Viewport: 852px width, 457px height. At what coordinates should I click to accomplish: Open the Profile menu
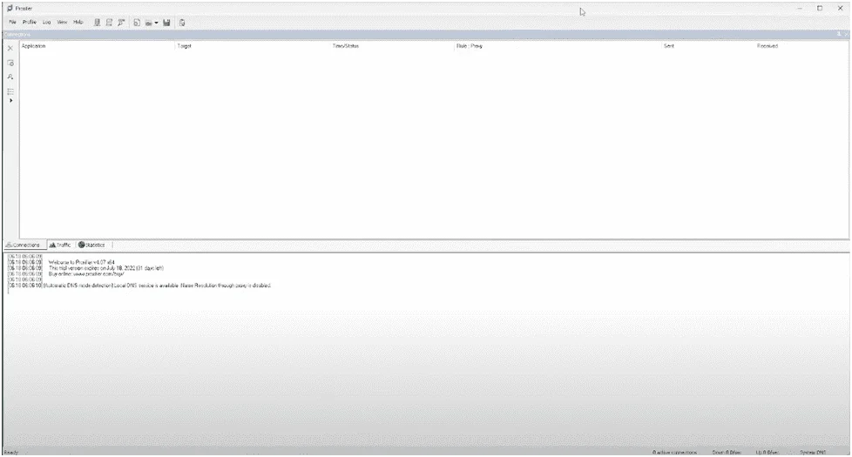pyautogui.click(x=30, y=23)
